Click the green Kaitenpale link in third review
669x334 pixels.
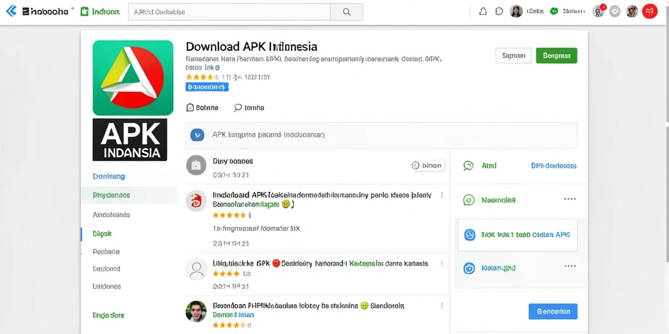pos(366,264)
